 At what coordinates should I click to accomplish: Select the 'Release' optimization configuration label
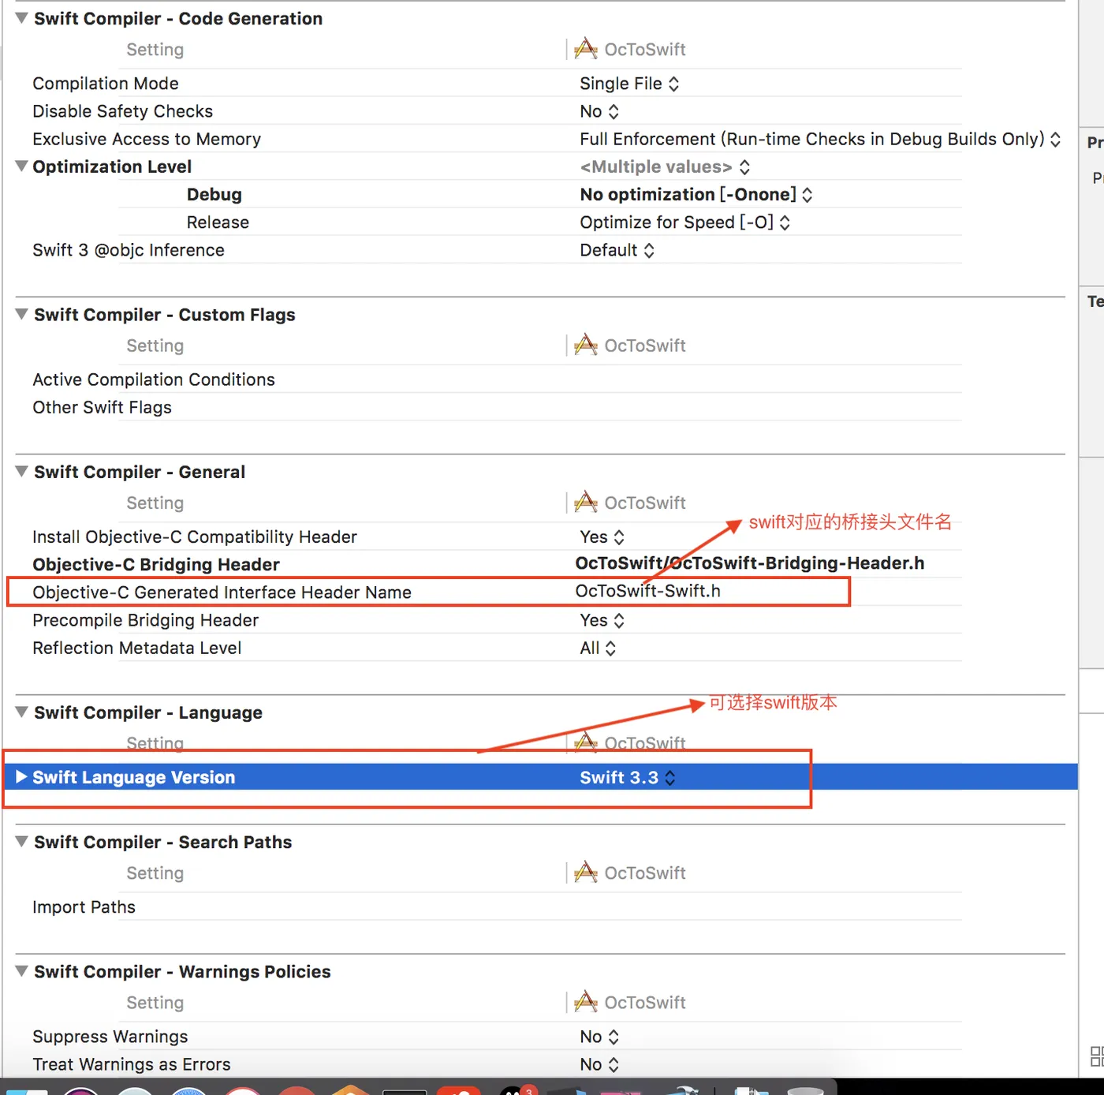pos(218,222)
